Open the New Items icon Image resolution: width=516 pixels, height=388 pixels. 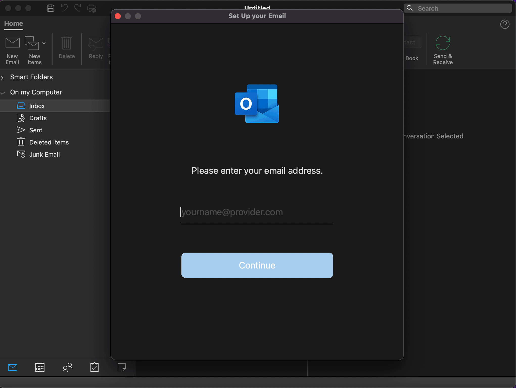32,43
